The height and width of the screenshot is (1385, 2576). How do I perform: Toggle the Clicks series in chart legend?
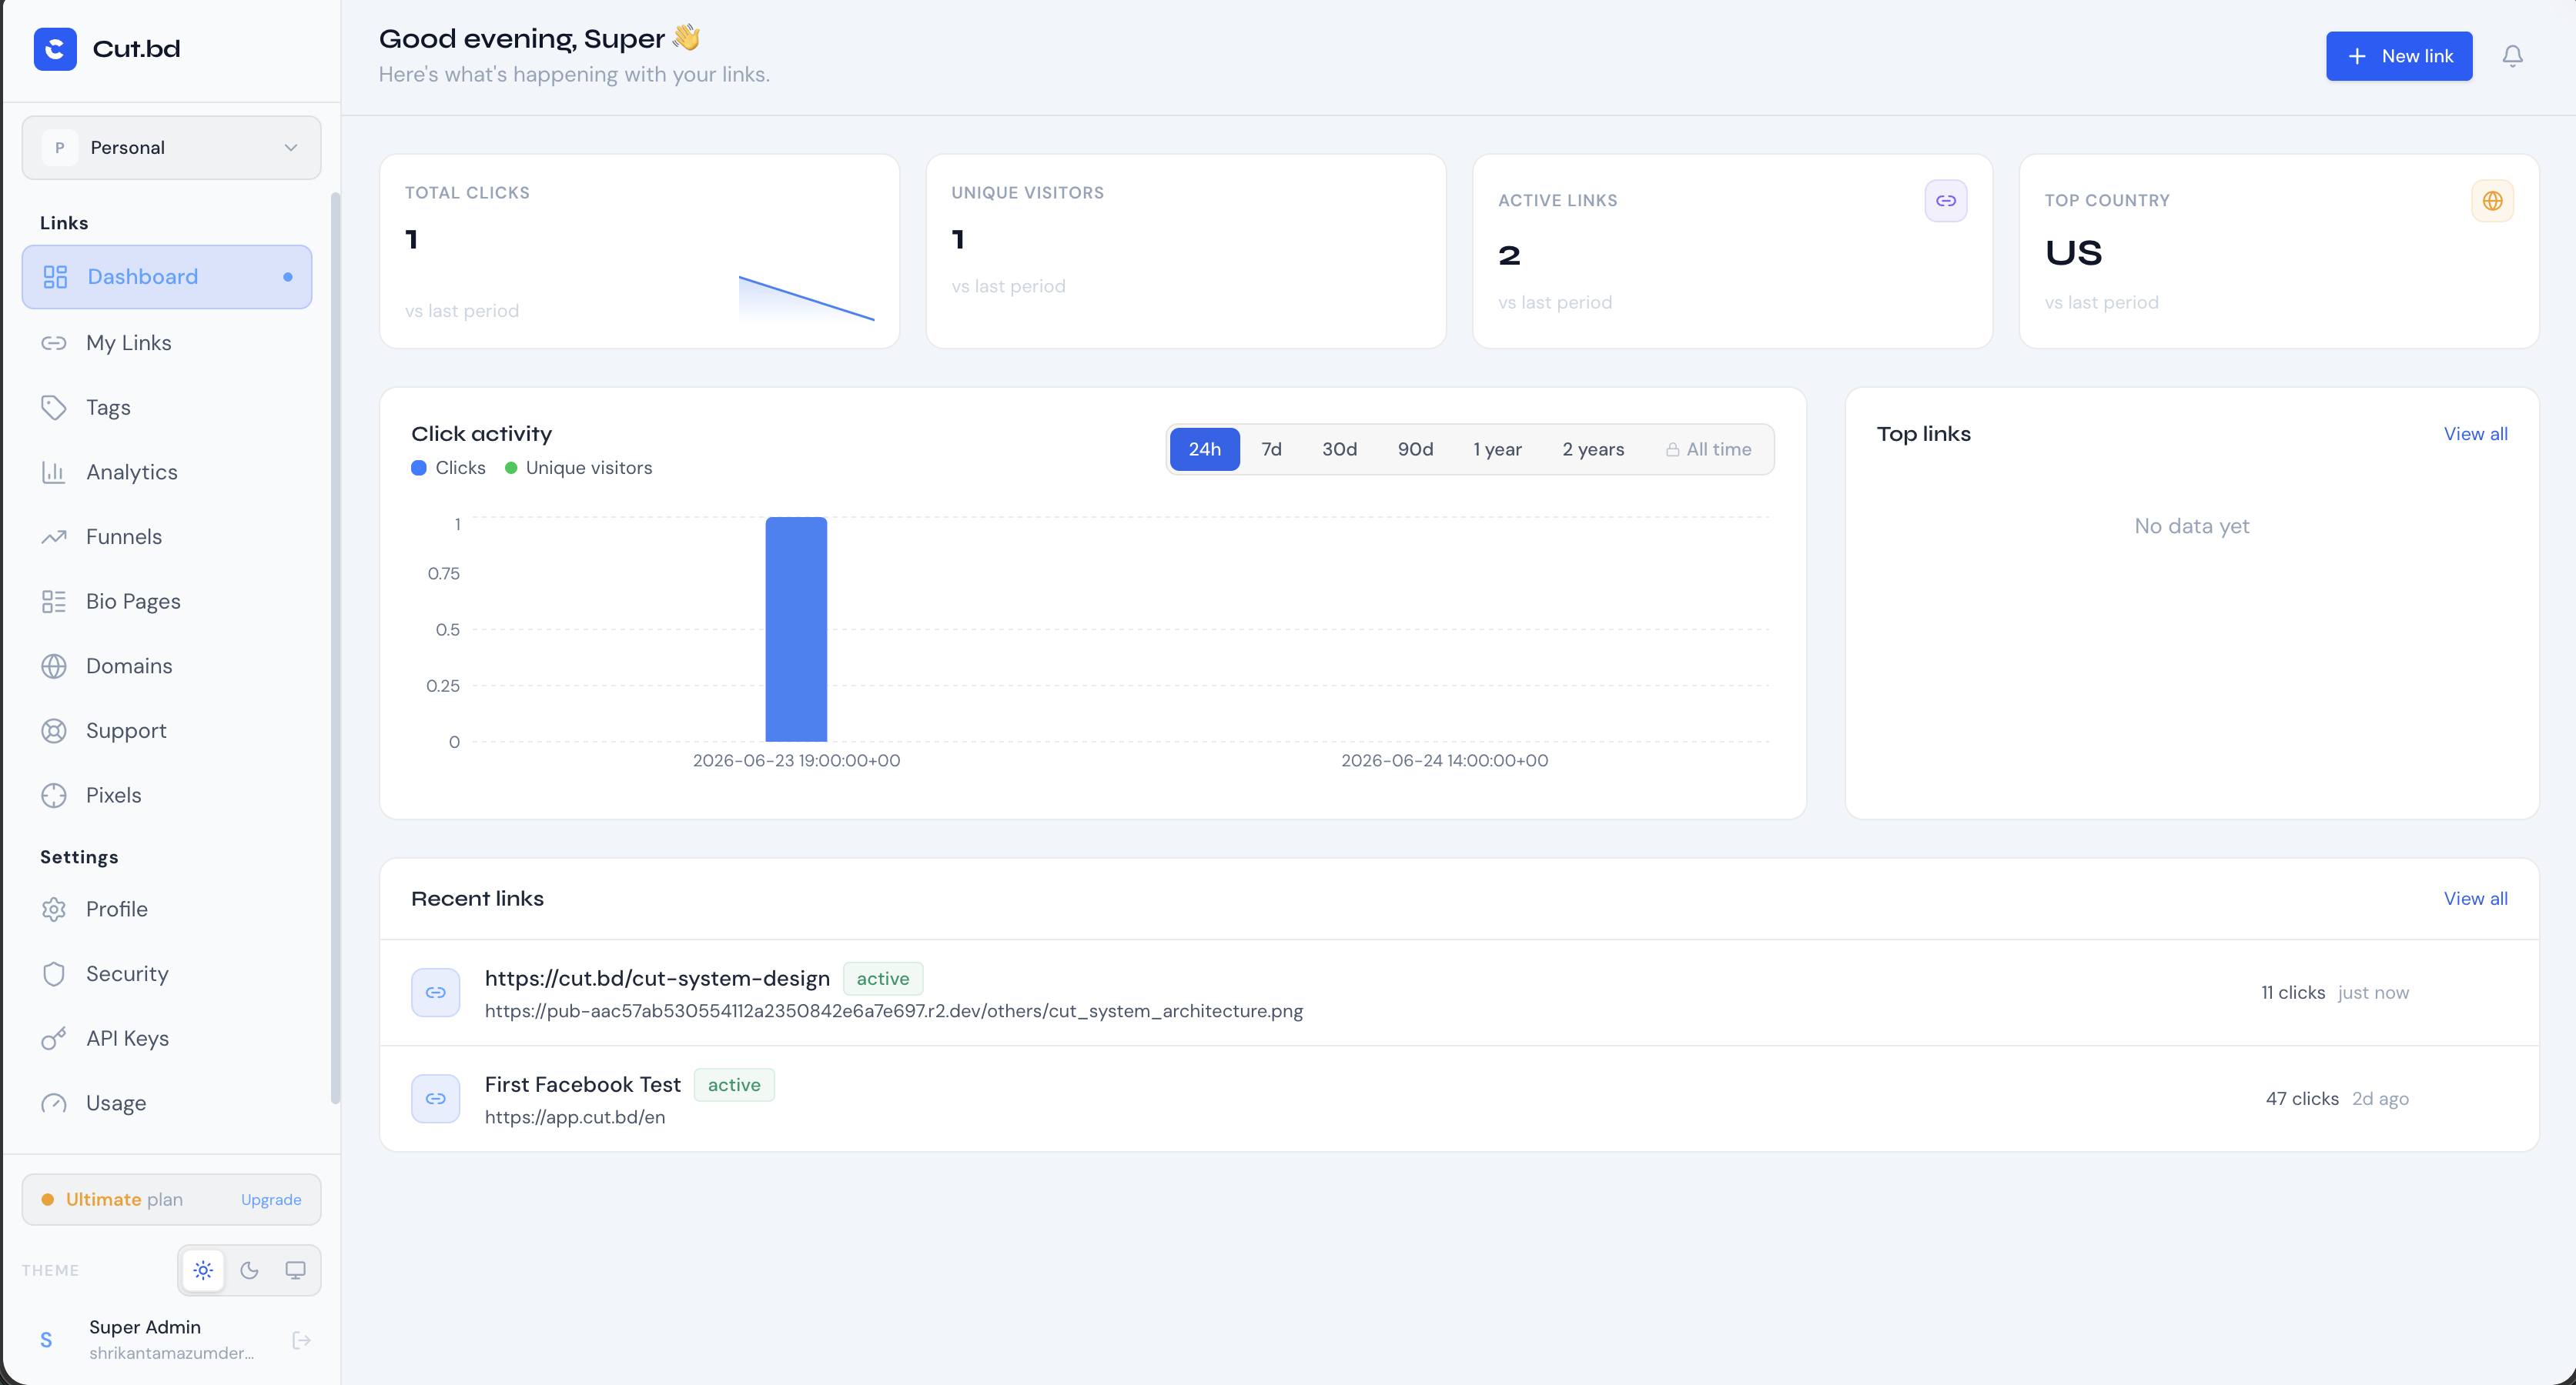click(449, 468)
